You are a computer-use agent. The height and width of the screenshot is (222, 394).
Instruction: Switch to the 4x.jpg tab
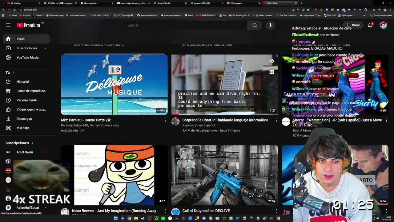[x=170, y=3]
